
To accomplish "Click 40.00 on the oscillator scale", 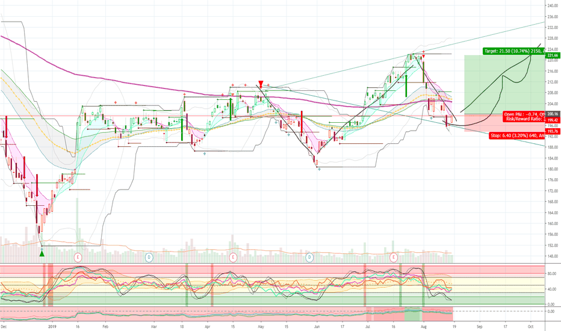I will click(x=552, y=289).
